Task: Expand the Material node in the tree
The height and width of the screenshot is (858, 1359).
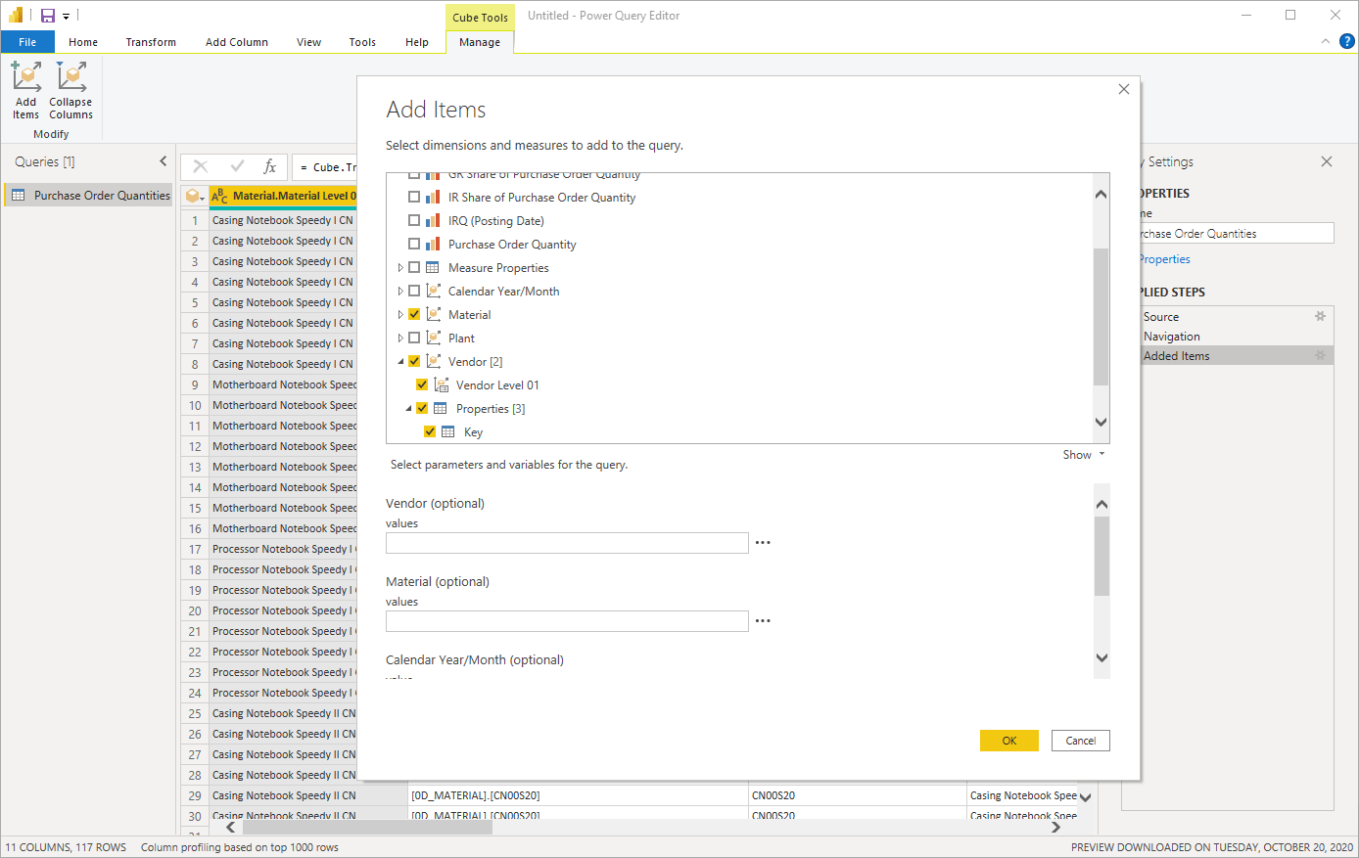Action: 400,314
